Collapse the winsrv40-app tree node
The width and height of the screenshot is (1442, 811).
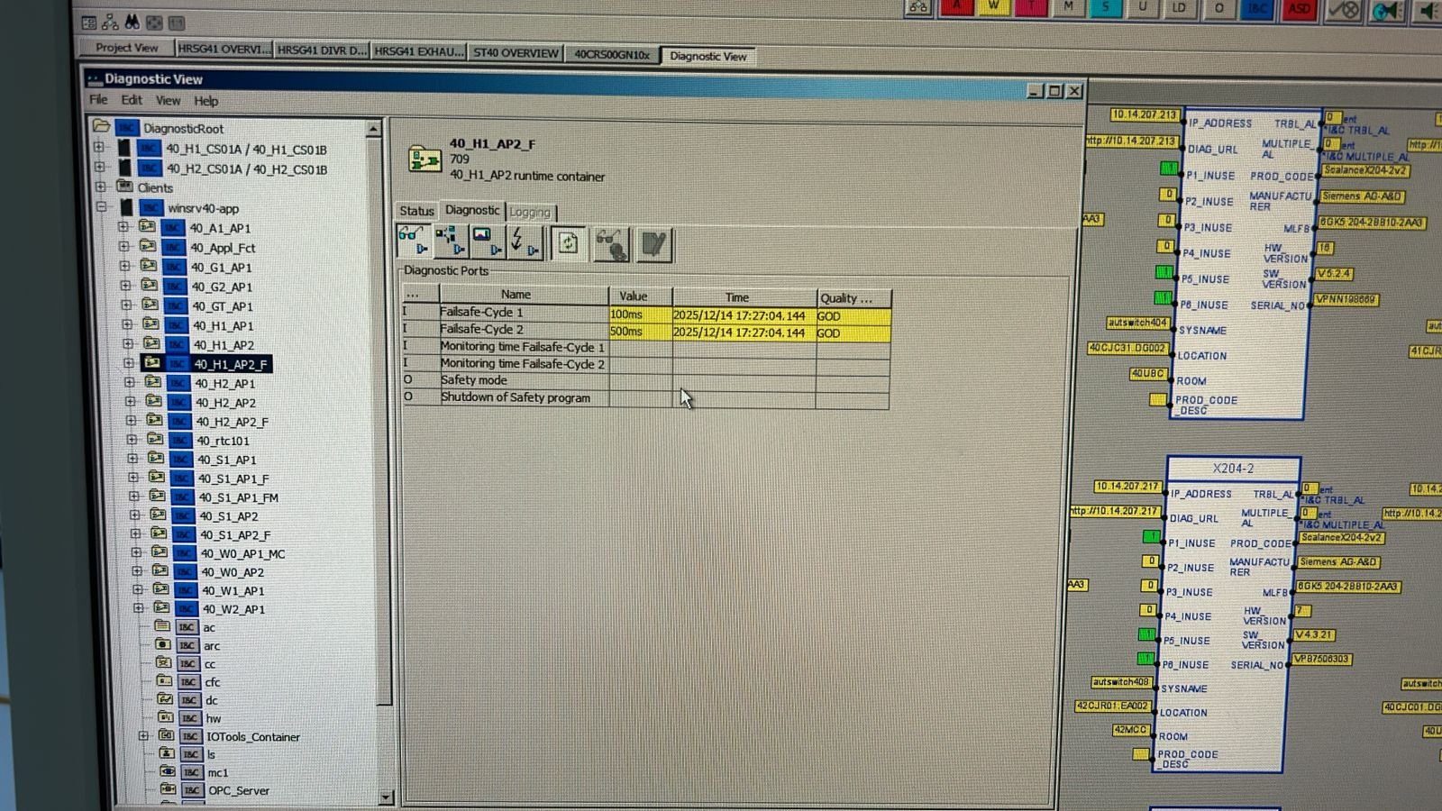[102, 207]
